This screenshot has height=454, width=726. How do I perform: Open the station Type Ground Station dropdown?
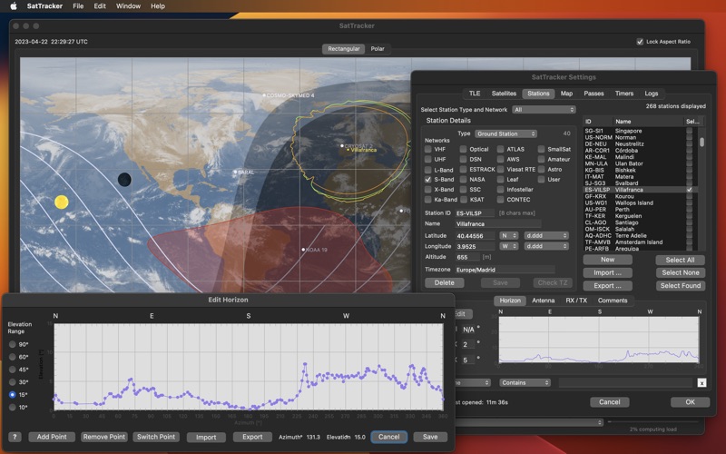(505, 133)
